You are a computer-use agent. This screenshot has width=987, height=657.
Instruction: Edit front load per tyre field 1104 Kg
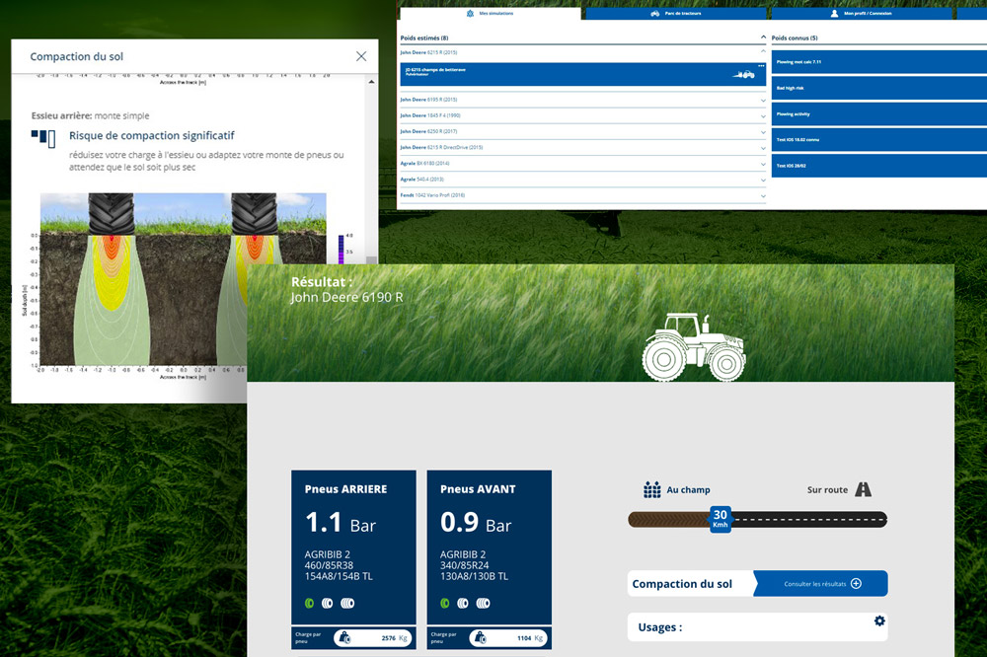tap(508, 638)
